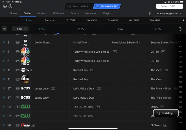Show later dates with the right arrow

click(x=183, y=20)
